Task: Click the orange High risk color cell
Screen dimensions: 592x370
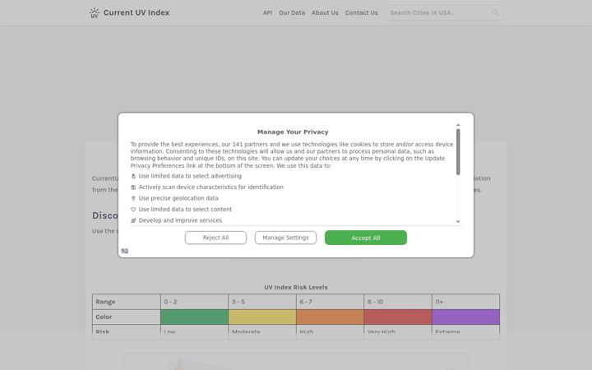Action: (x=330, y=317)
